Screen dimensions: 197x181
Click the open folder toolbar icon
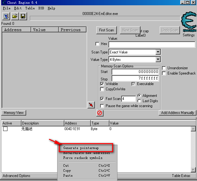pos(15,16)
